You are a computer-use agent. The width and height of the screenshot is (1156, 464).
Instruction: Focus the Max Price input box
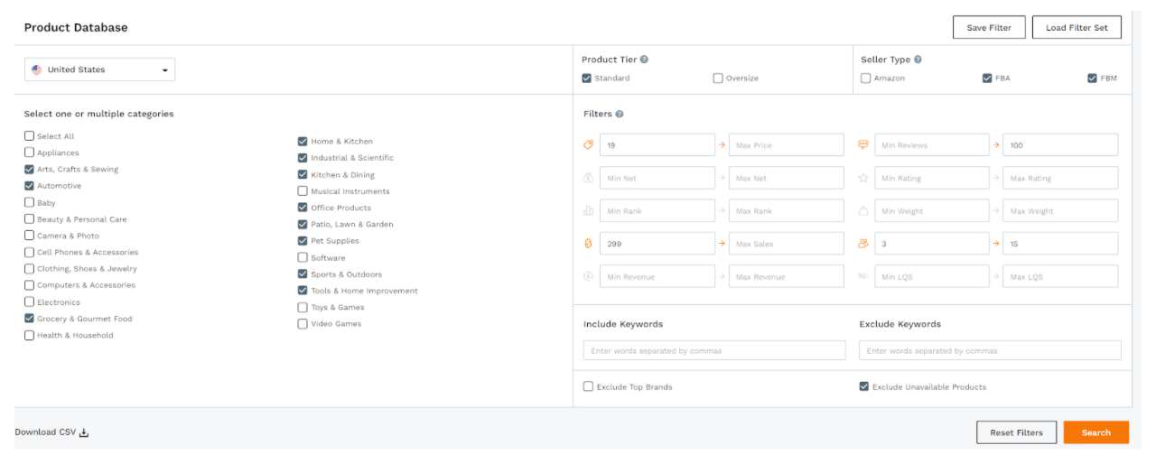click(786, 145)
